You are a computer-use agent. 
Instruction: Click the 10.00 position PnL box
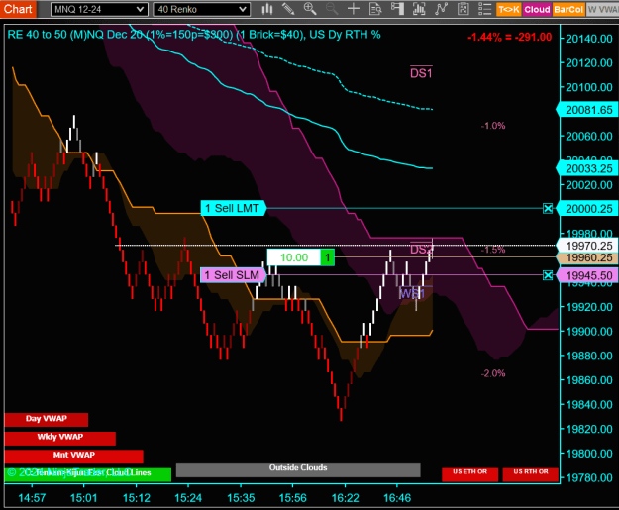294,257
